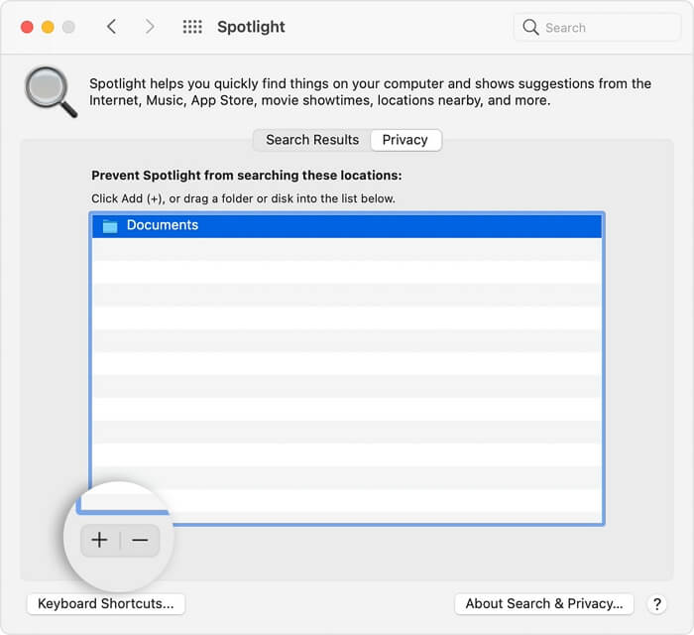
Task: Select the Documents row in list
Action: pos(347,226)
